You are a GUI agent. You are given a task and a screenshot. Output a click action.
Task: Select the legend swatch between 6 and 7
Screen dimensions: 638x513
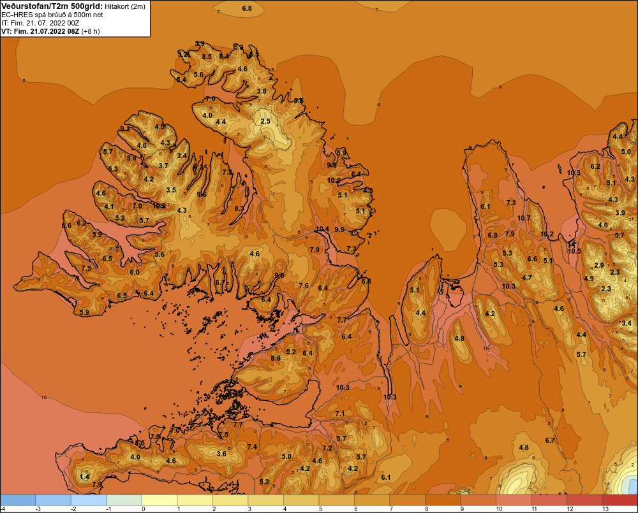(372, 500)
